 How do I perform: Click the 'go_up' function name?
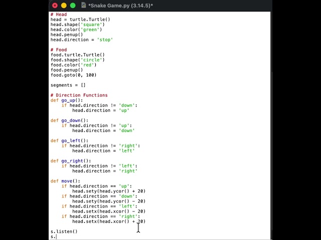pyautogui.click(x=68, y=100)
